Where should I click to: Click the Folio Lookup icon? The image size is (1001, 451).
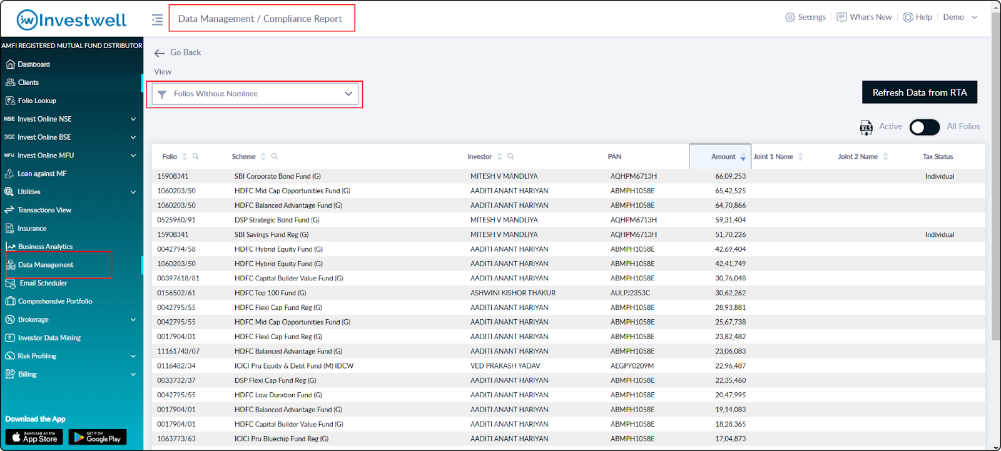[x=10, y=101]
